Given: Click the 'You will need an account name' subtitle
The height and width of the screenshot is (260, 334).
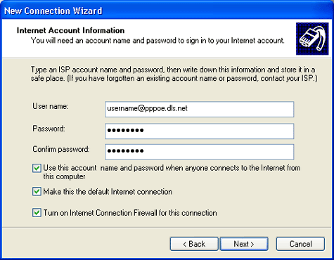Looking at the screenshot, I should click(x=158, y=41).
